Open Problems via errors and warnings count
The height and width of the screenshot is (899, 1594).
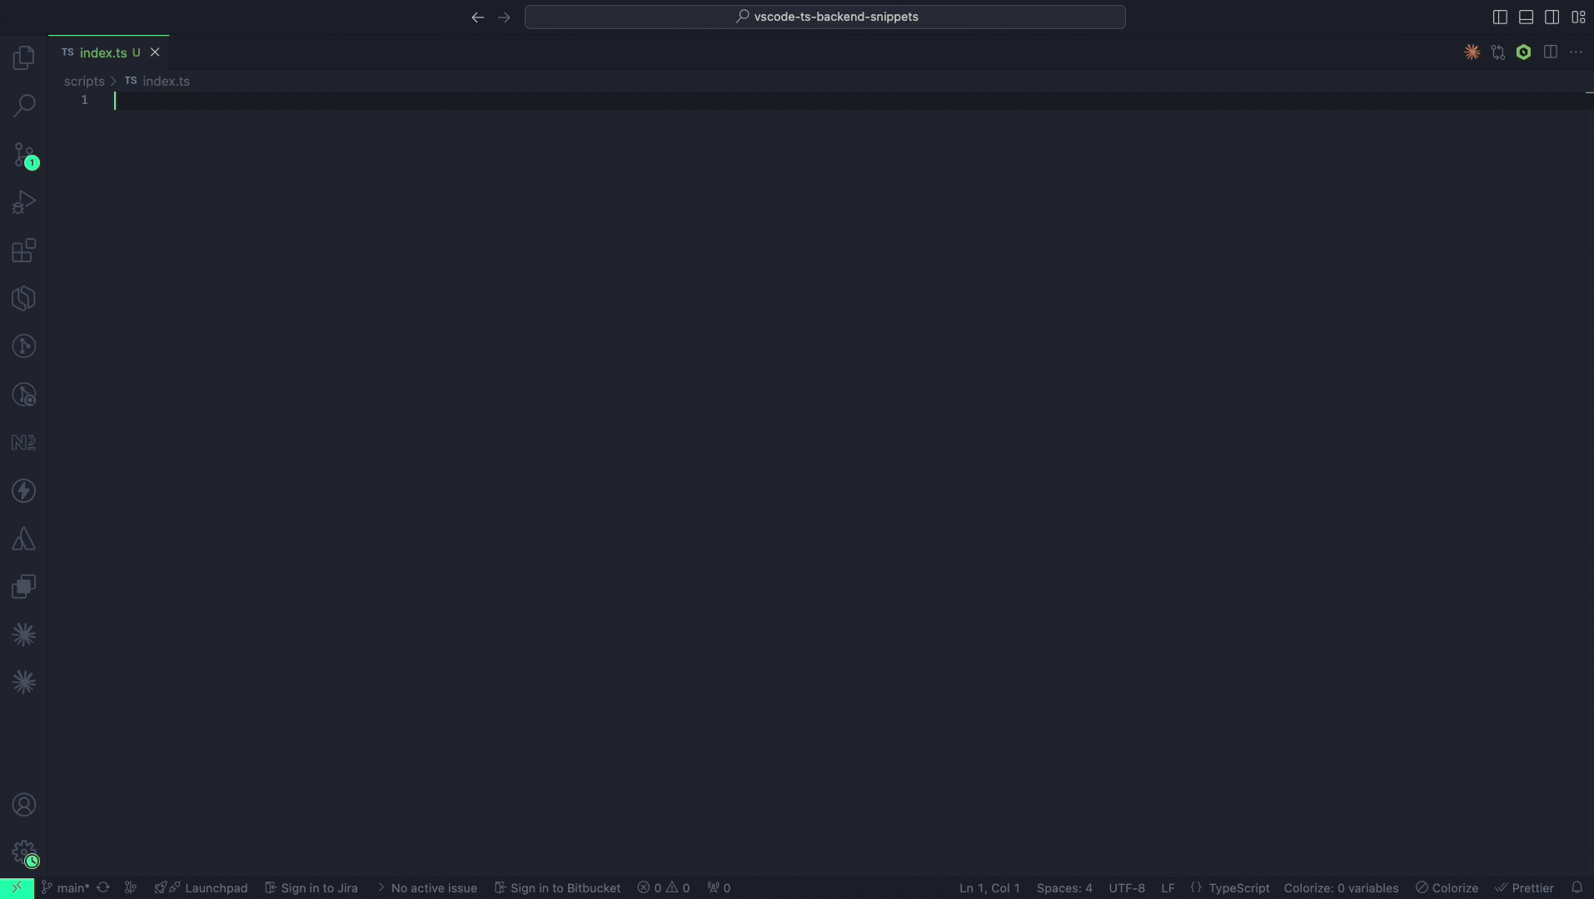[664, 888]
